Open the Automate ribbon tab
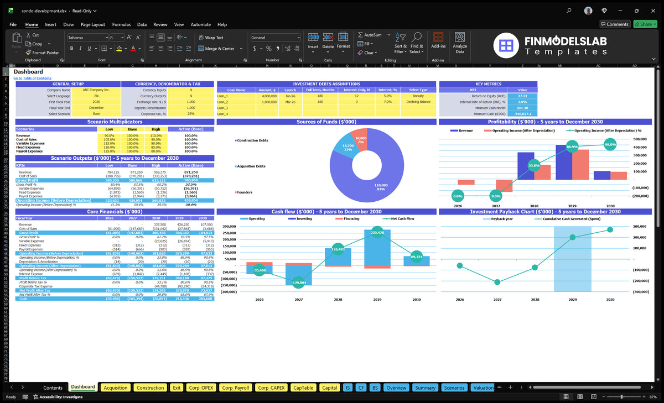 click(x=200, y=24)
